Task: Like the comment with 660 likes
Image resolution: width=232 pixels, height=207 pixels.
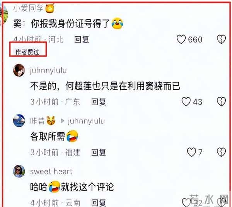Action: coord(181,39)
